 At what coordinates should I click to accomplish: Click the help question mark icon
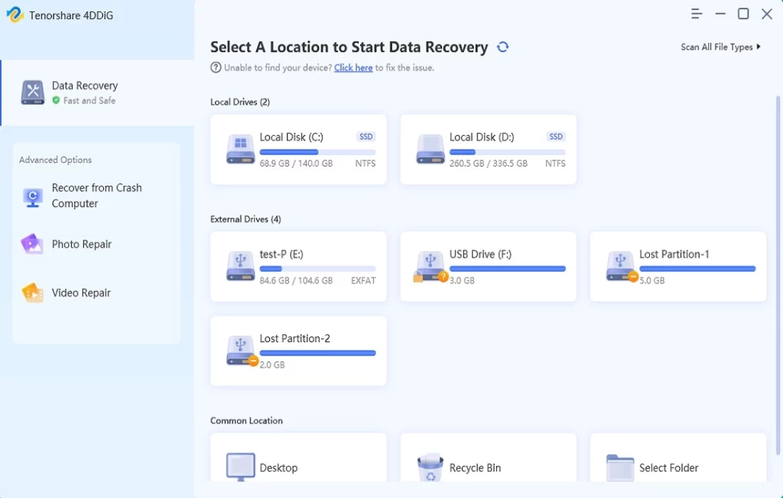(x=216, y=67)
